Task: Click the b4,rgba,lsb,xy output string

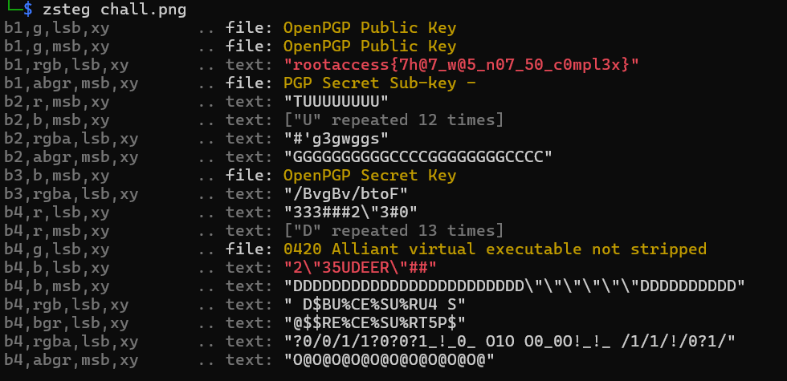Action: pos(509,342)
